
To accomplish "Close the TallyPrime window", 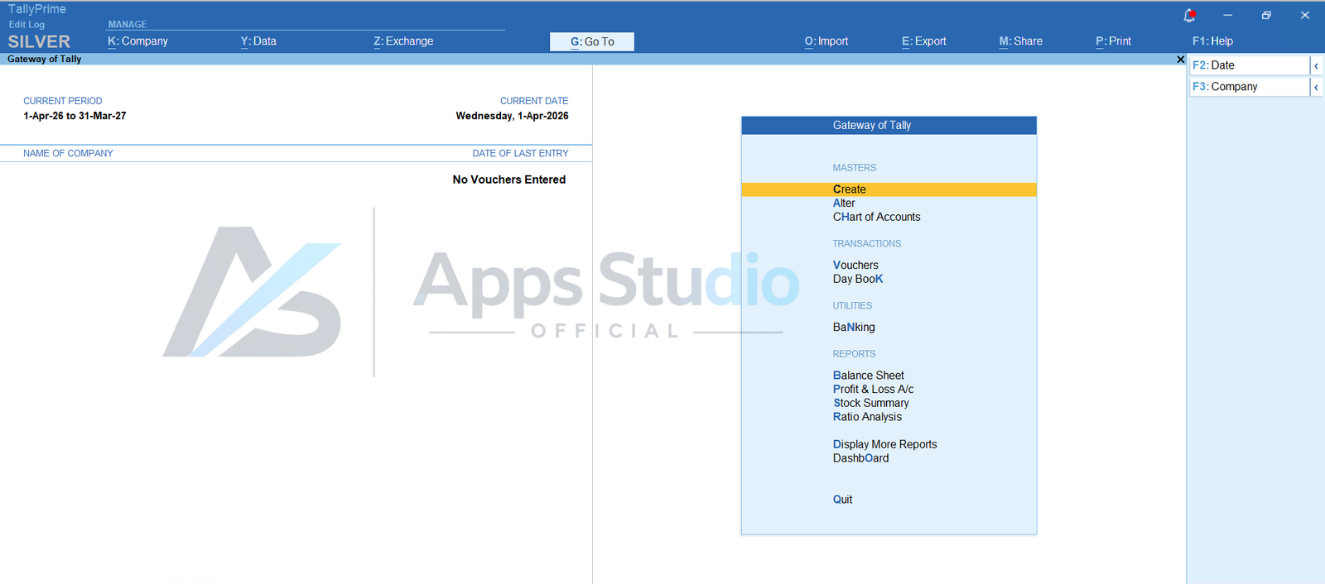I will coord(1305,15).
